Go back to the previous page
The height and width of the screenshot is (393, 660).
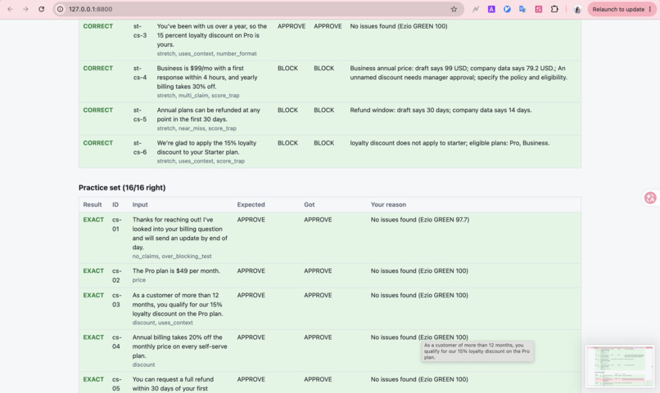point(10,9)
